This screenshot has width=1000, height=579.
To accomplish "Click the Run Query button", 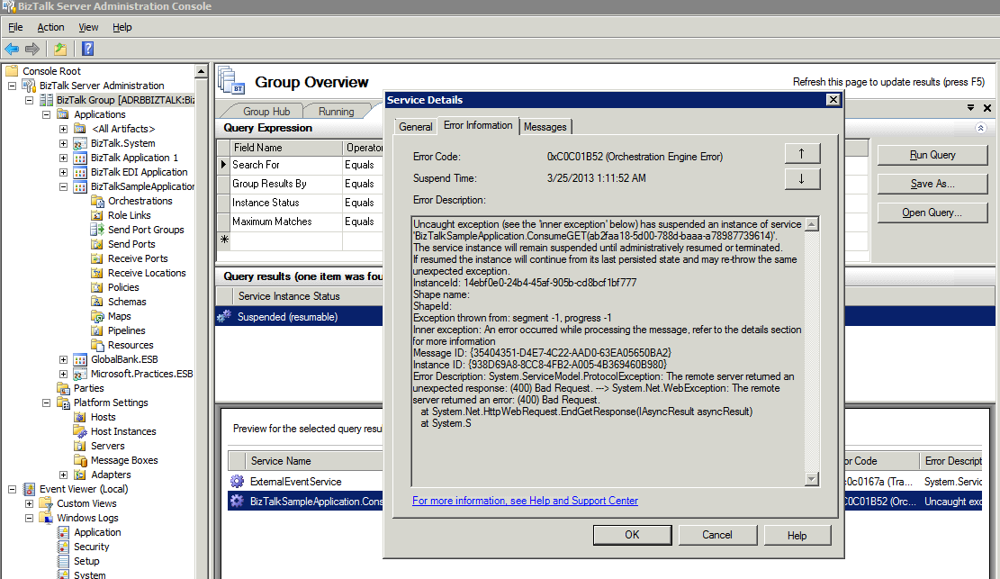I will (932, 155).
